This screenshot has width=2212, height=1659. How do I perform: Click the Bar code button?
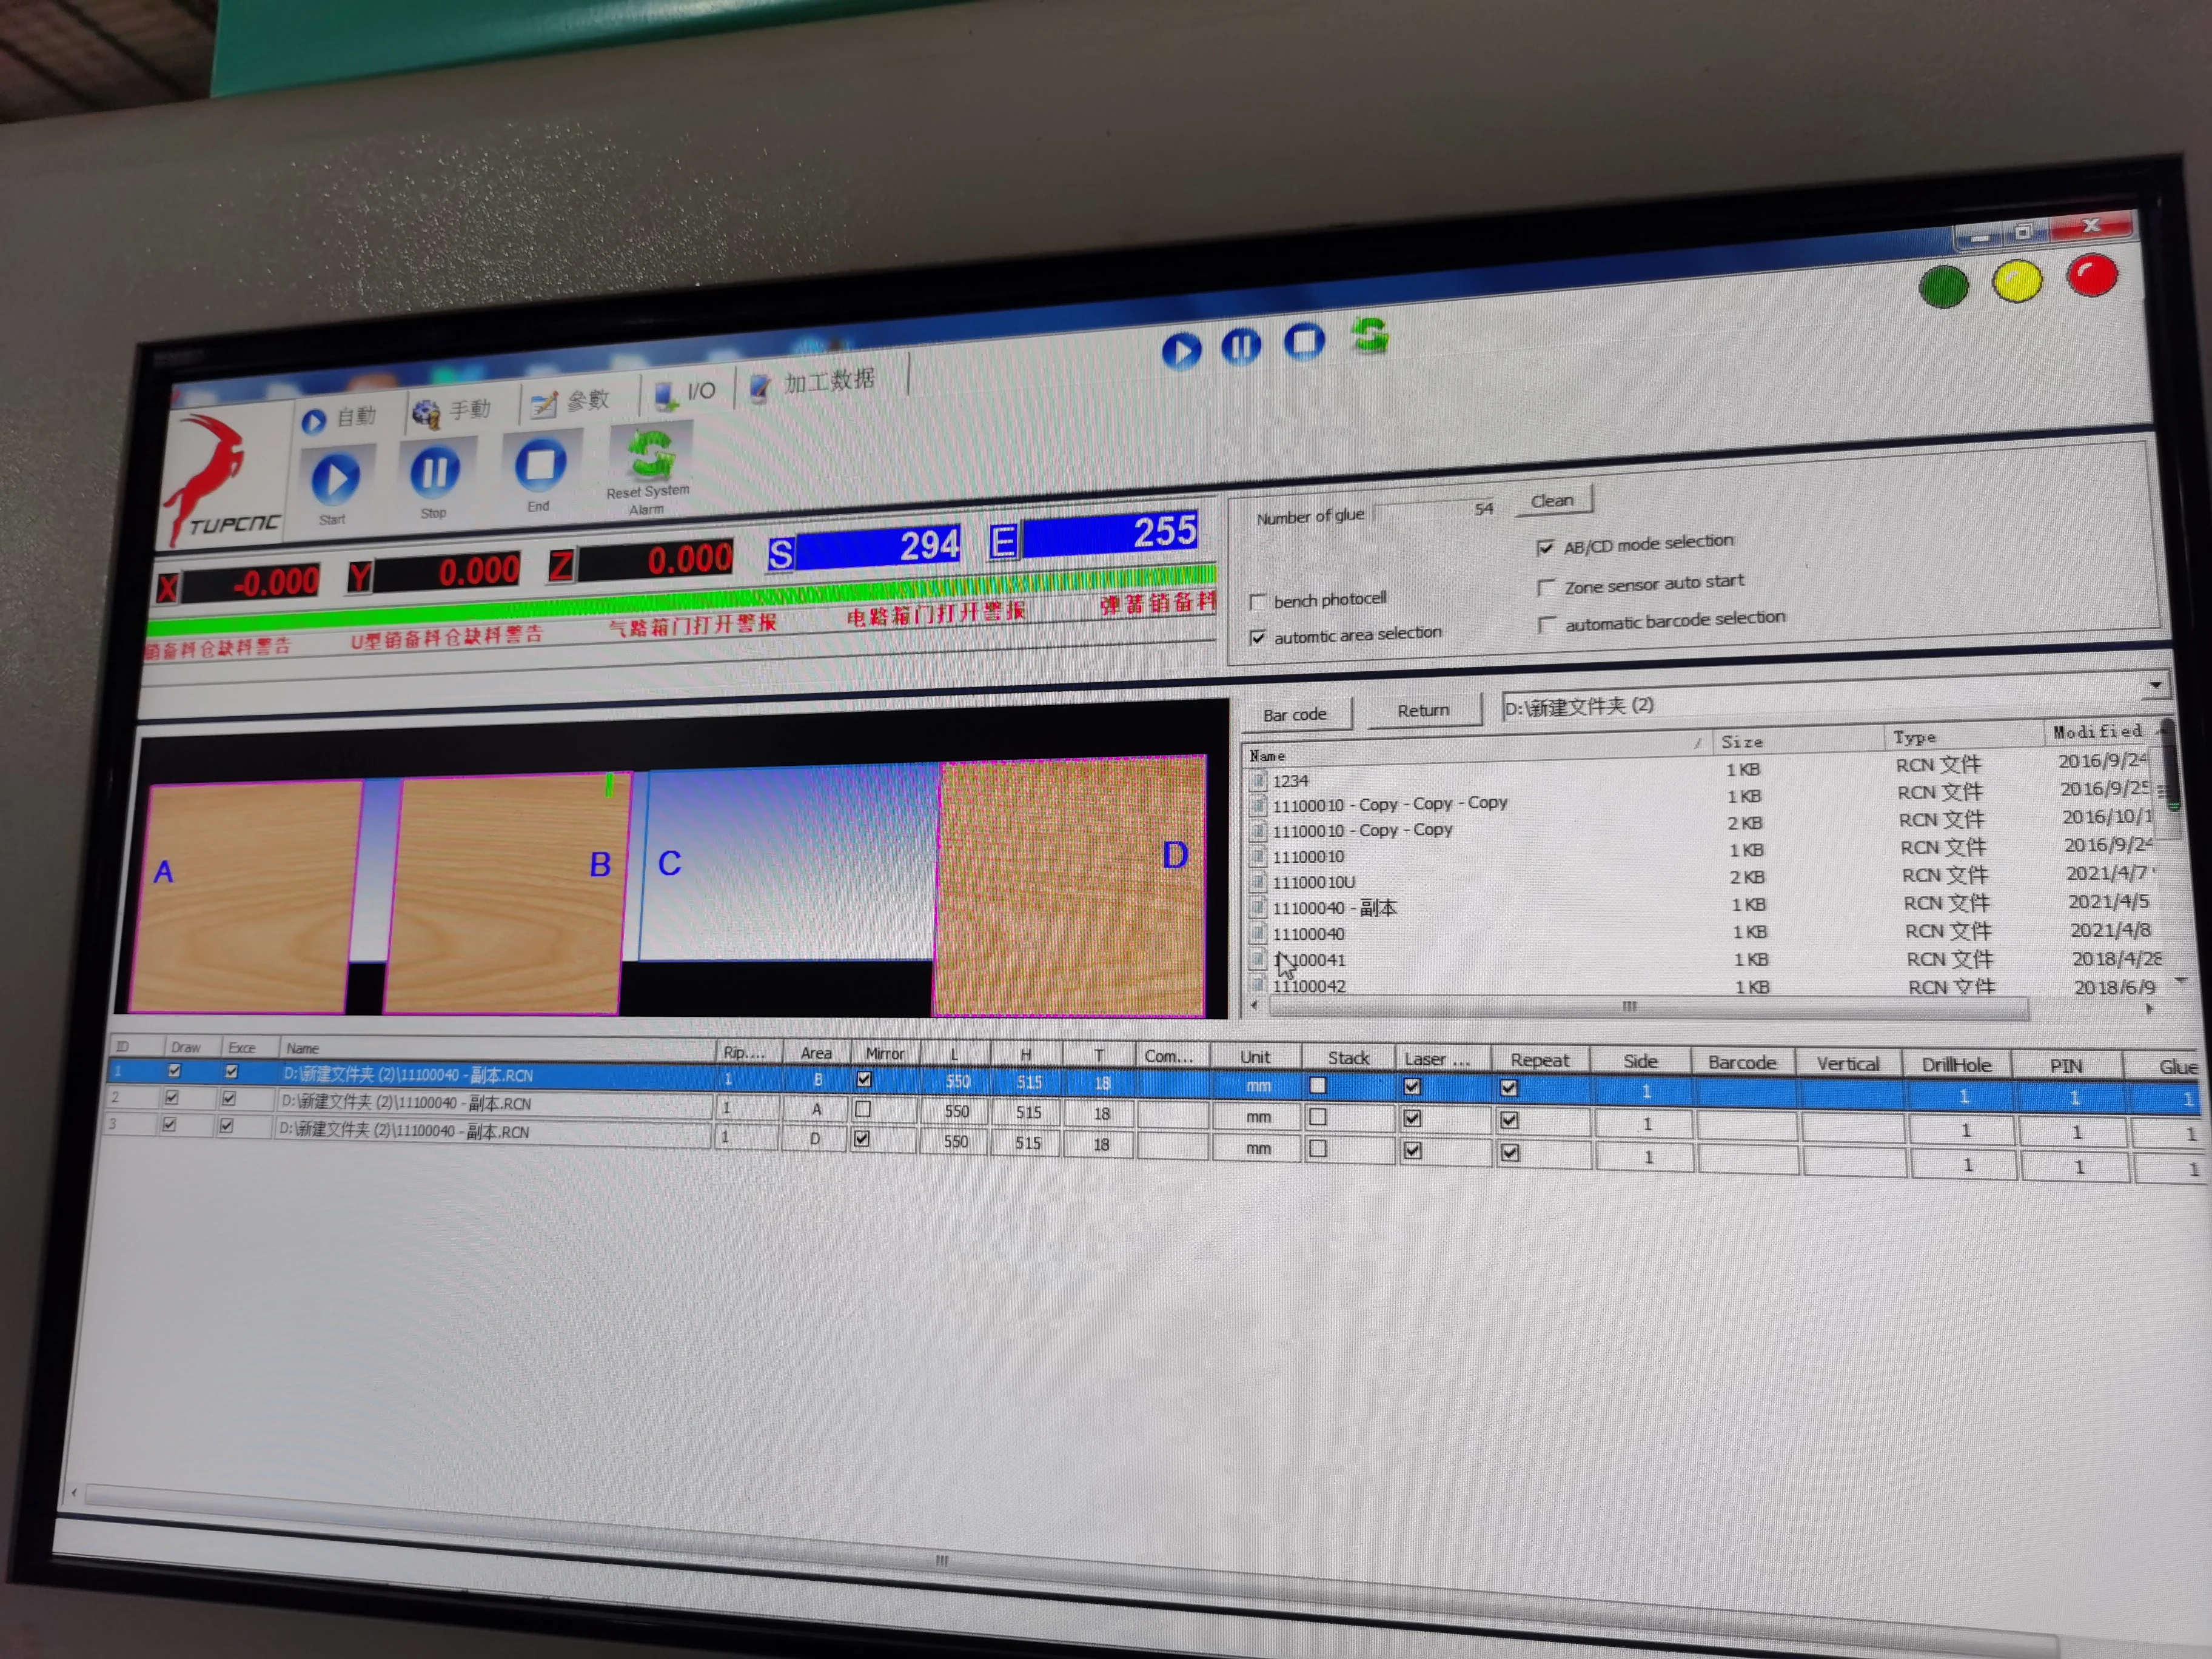[1294, 714]
